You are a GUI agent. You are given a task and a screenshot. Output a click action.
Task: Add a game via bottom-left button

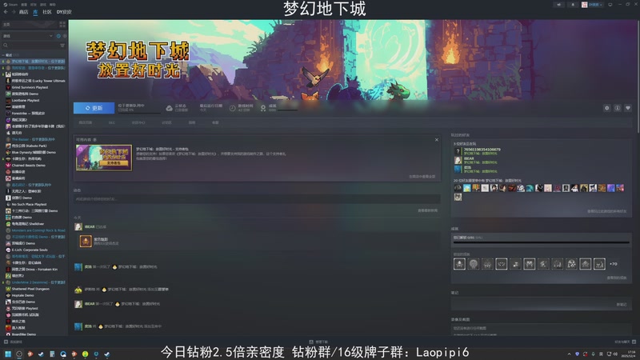(x=13, y=342)
